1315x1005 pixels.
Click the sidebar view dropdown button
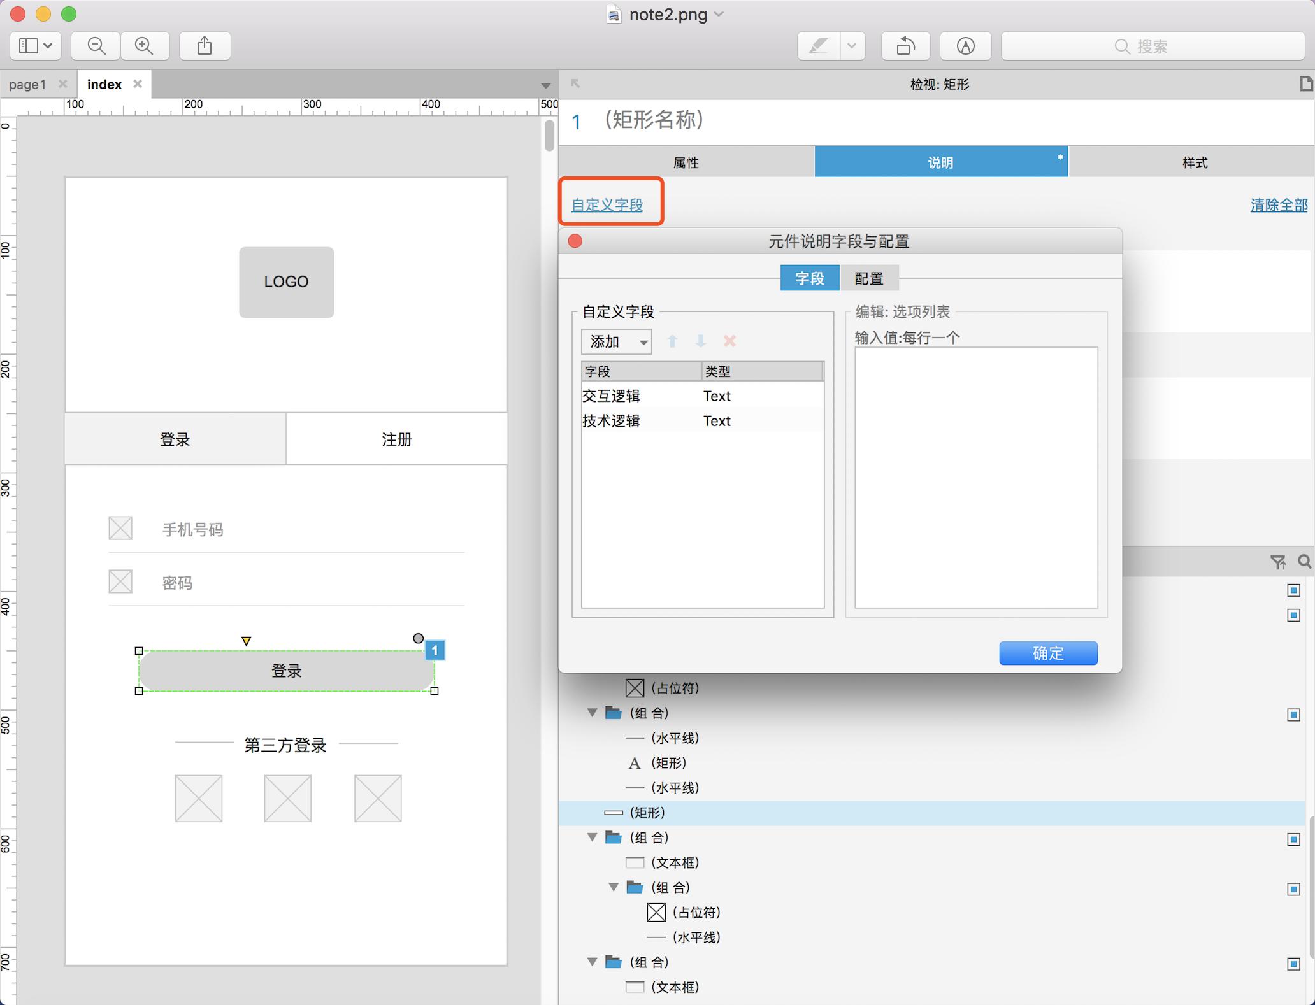36,46
